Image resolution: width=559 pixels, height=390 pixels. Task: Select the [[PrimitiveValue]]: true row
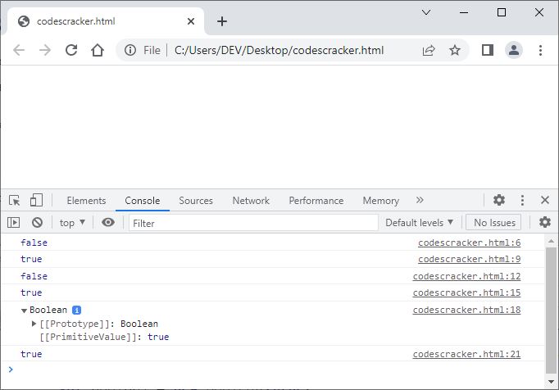(104, 337)
